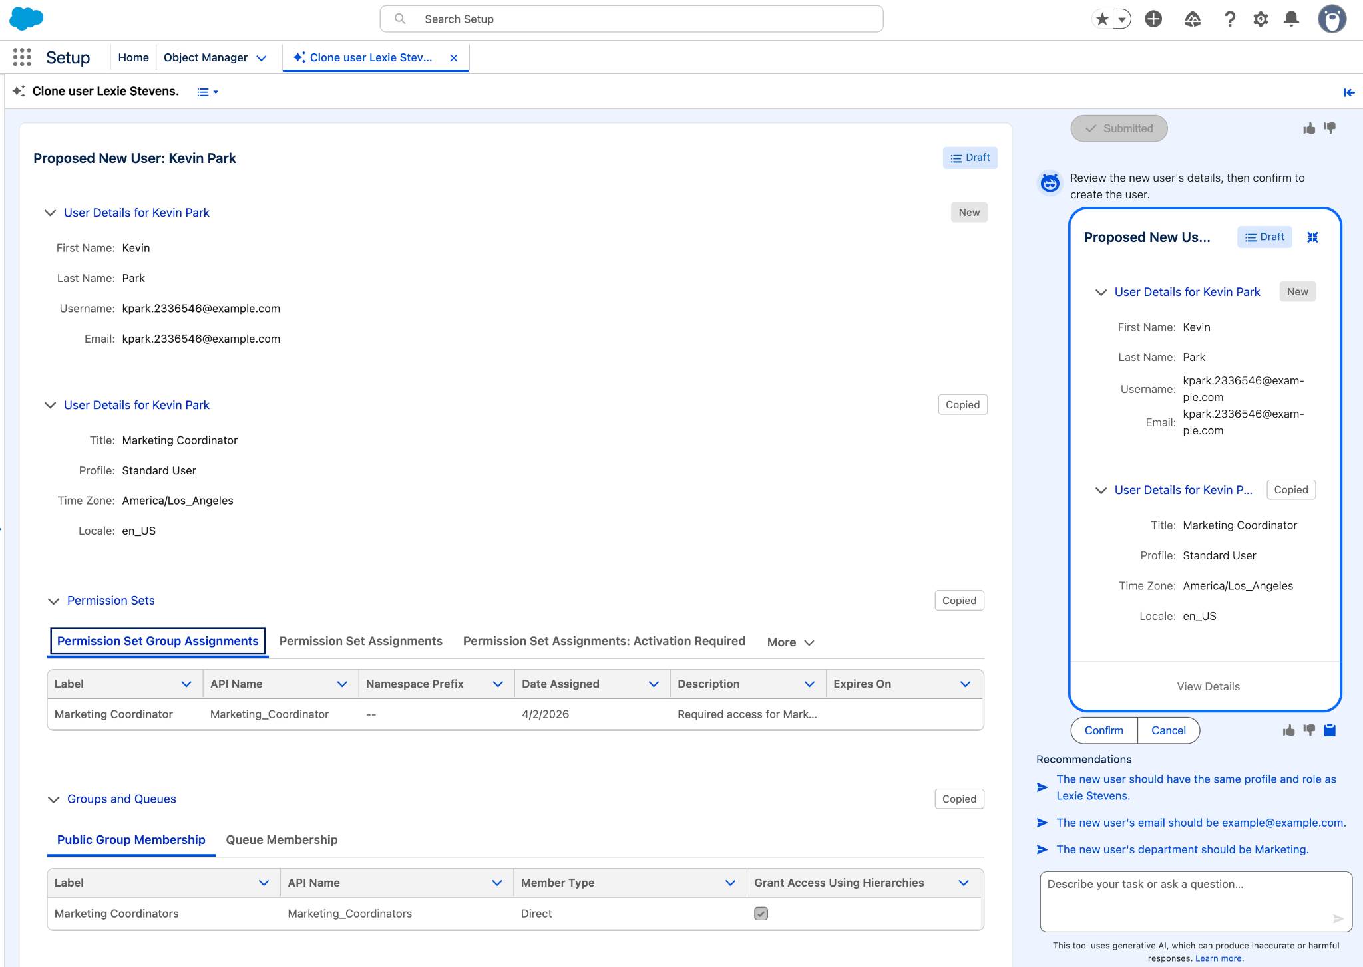Click the clipboard copy icon

(x=1330, y=730)
